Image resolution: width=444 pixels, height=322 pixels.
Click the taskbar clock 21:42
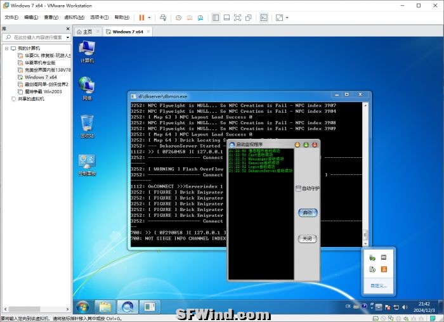pyautogui.click(x=424, y=307)
